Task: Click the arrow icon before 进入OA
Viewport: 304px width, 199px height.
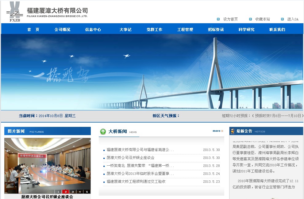Action: (282, 19)
